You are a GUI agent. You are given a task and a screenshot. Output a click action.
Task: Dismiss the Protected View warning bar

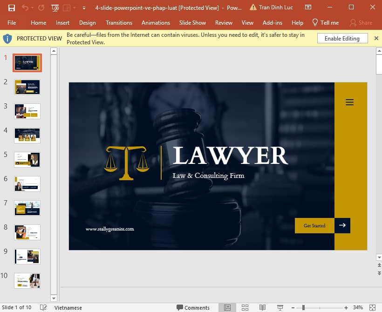click(376, 38)
